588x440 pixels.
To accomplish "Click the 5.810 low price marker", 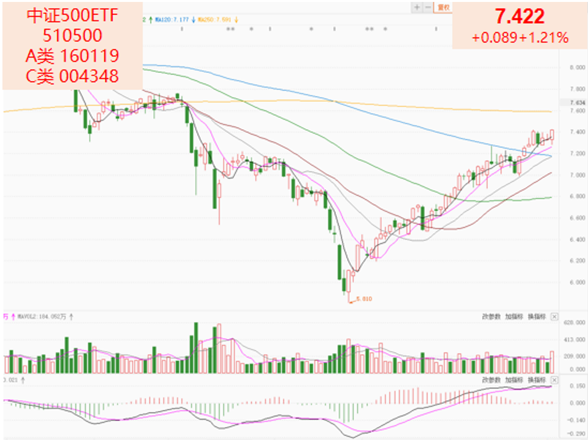I will pyautogui.click(x=364, y=299).
